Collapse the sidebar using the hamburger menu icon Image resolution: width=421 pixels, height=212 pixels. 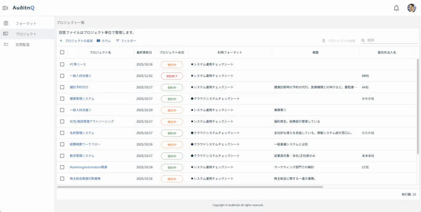pyautogui.click(x=5, y=8)
